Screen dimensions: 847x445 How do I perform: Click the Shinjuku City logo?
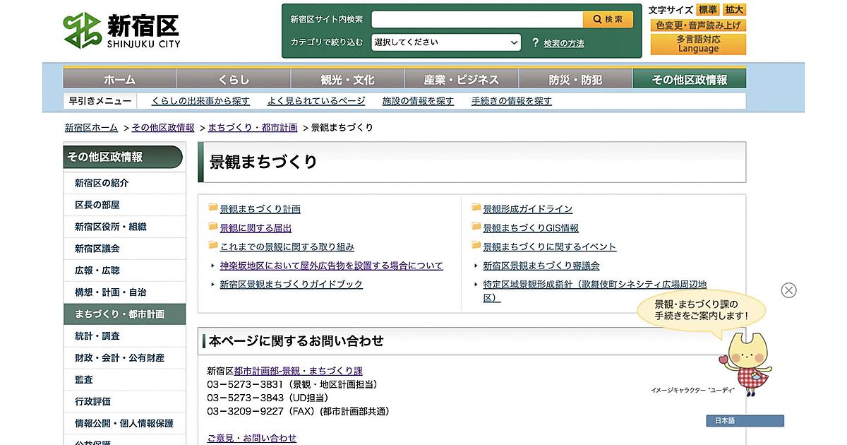tap(121, 31)
